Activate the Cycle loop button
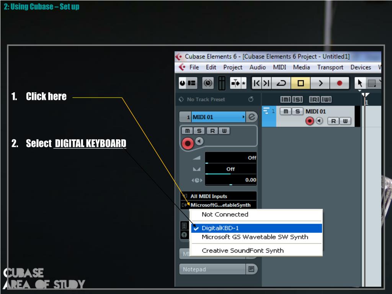This screenshot has width=392, height=294. (x=281, y=83)
